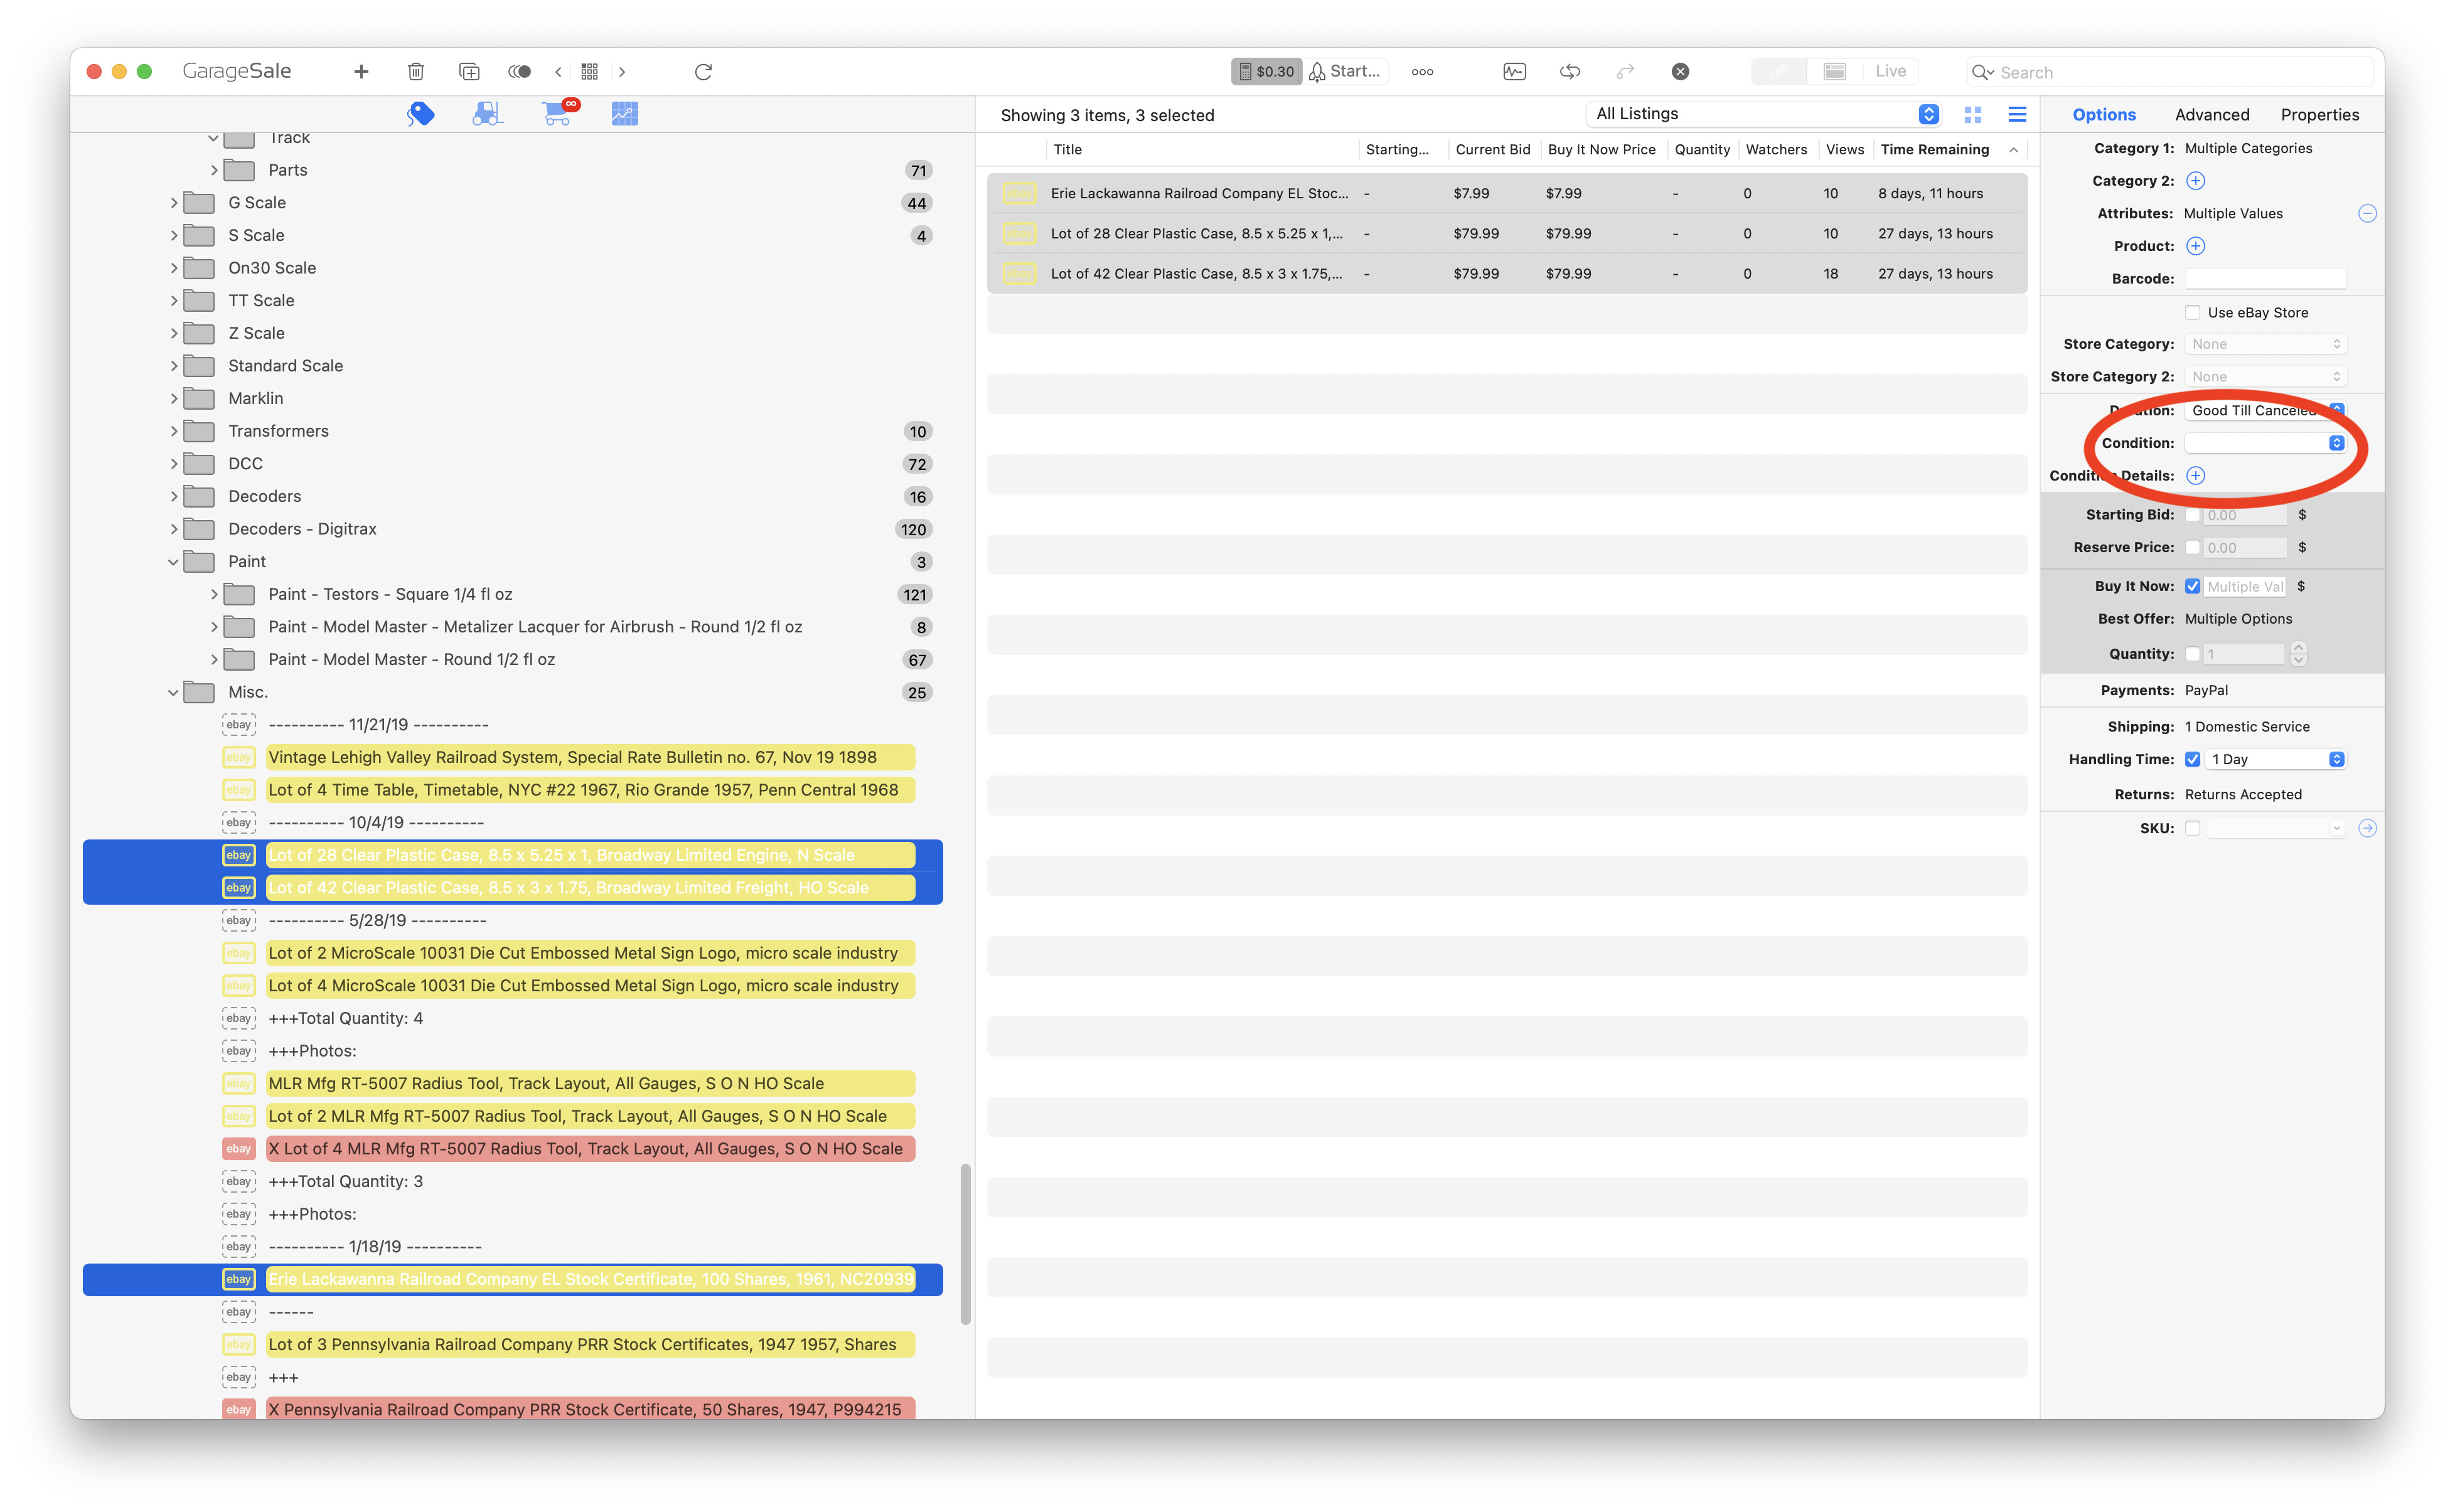Viewport: 2455px width, 1512px height.
Task: Click the toggle view icon after duplicate
Action: (519, 71)
